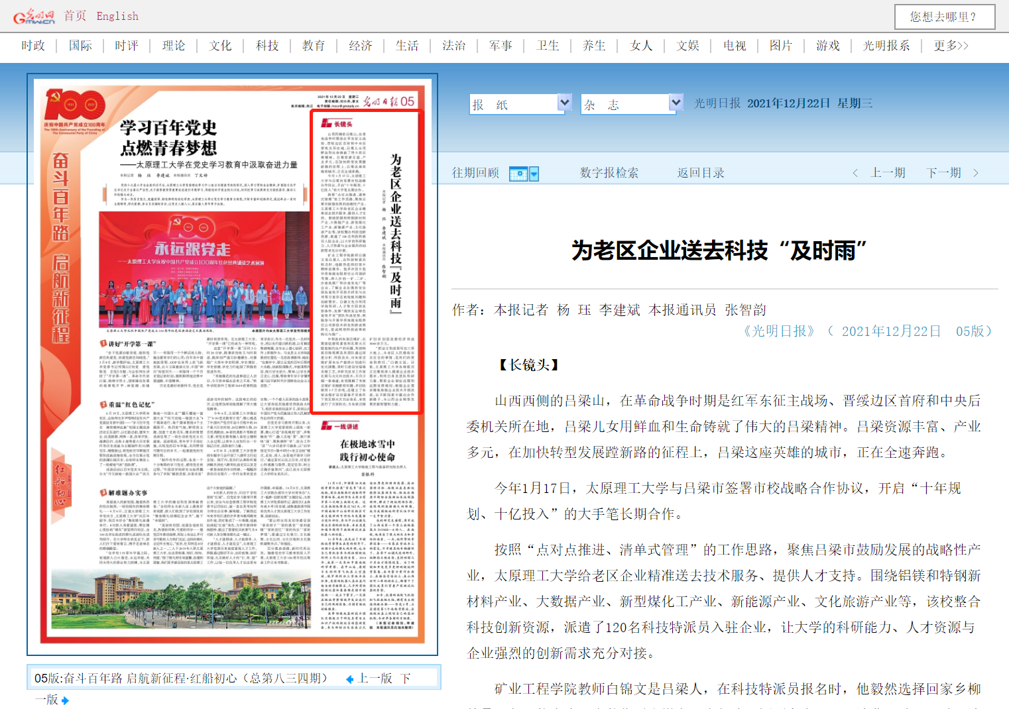Viewport: 1009px width, 709px height.
Task: Click the Guangming Online logo
Action: coord(34,17)
